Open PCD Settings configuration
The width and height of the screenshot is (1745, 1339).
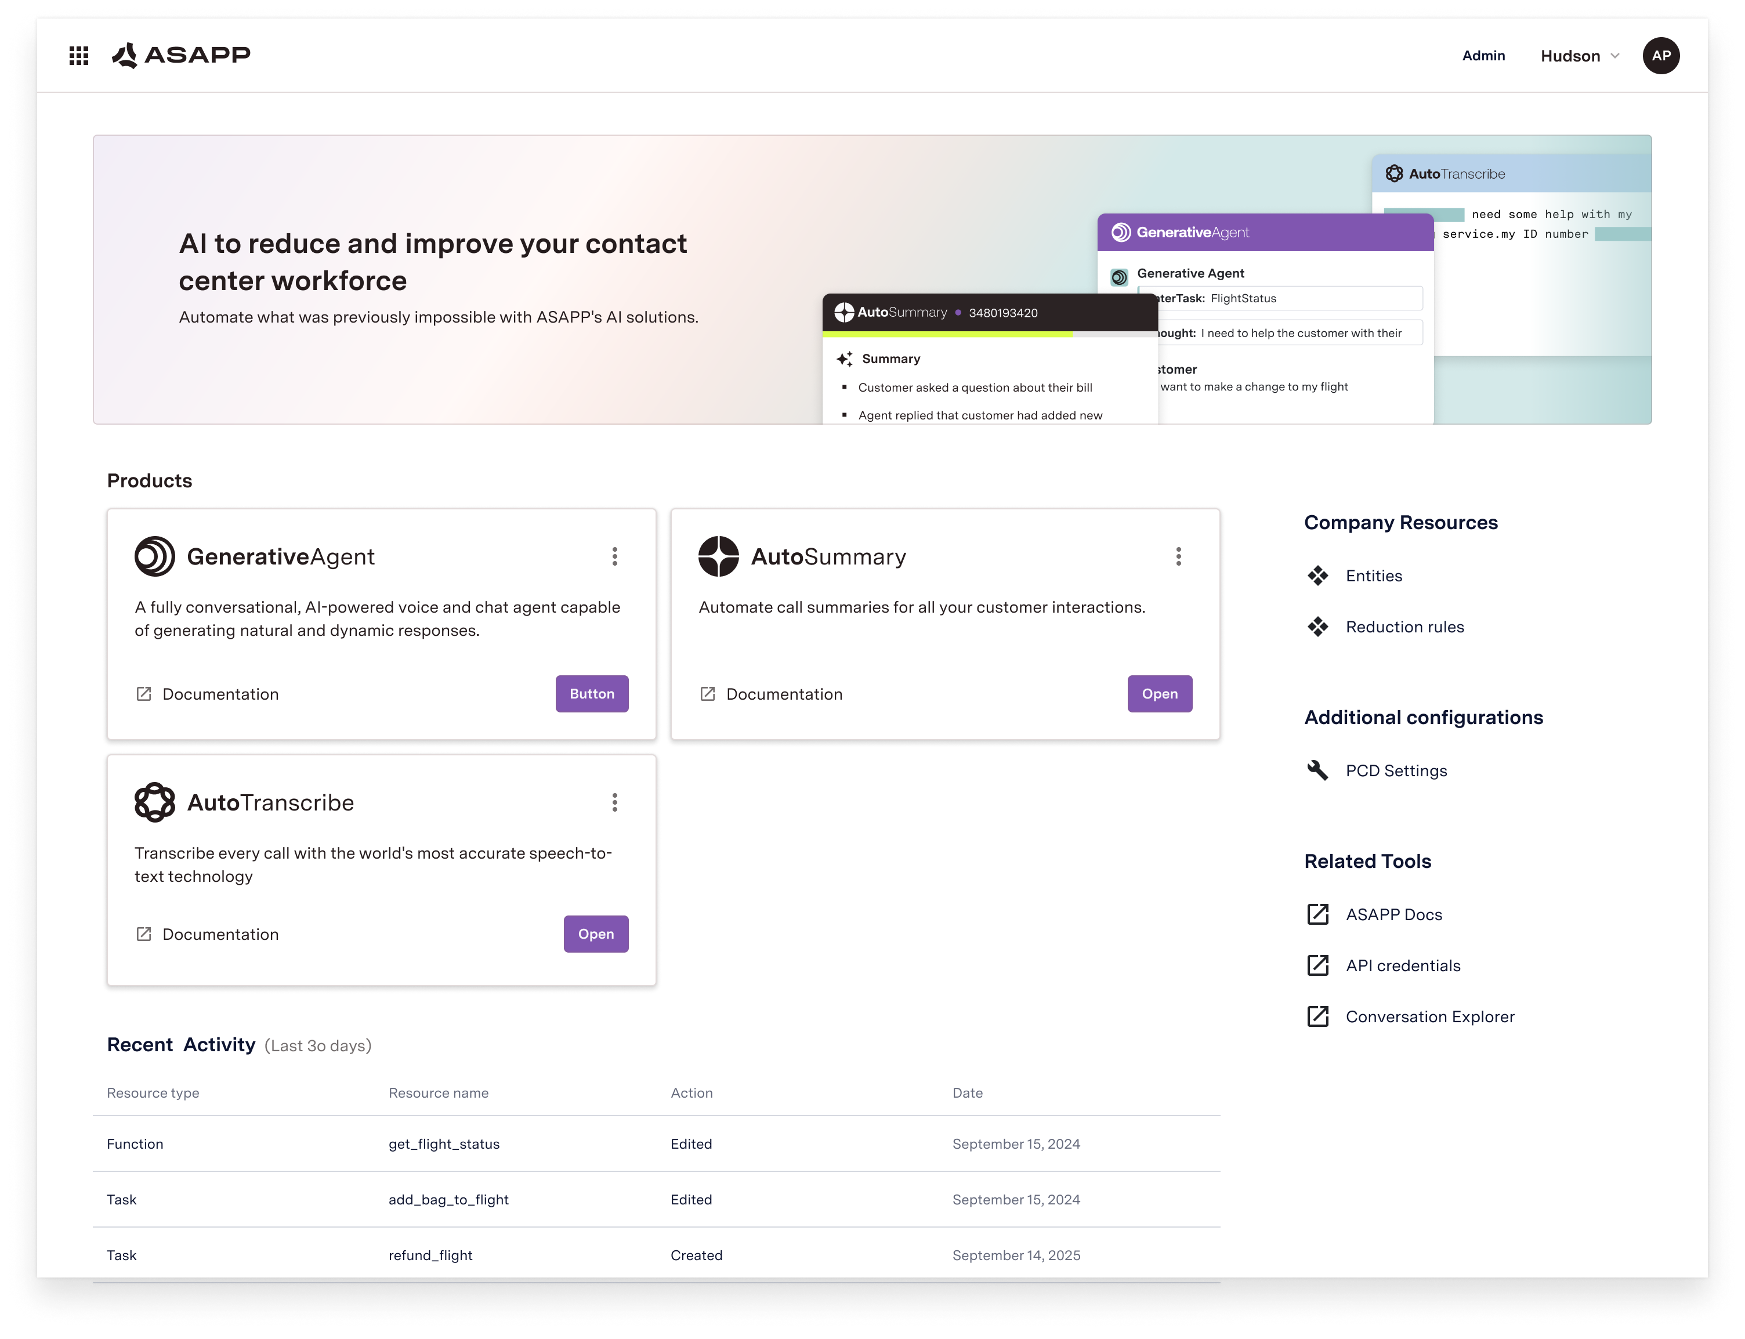(x=1396, y=770)
